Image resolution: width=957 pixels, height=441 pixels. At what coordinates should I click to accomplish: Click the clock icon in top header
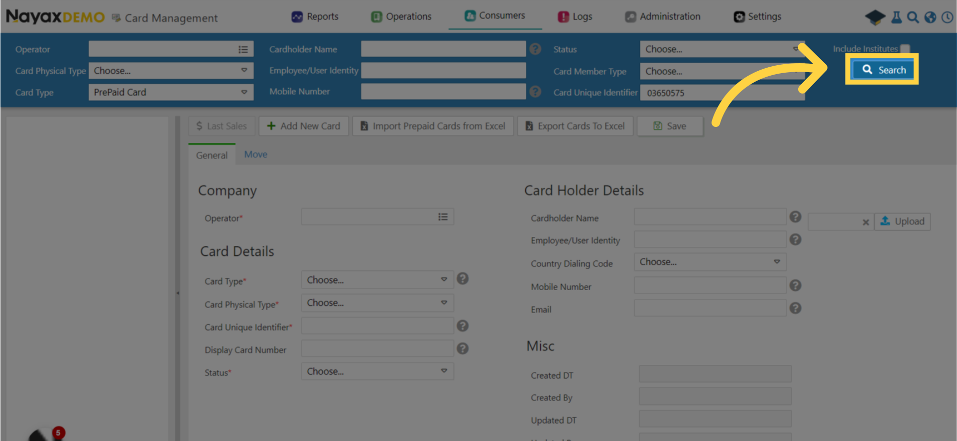(947, 17)
